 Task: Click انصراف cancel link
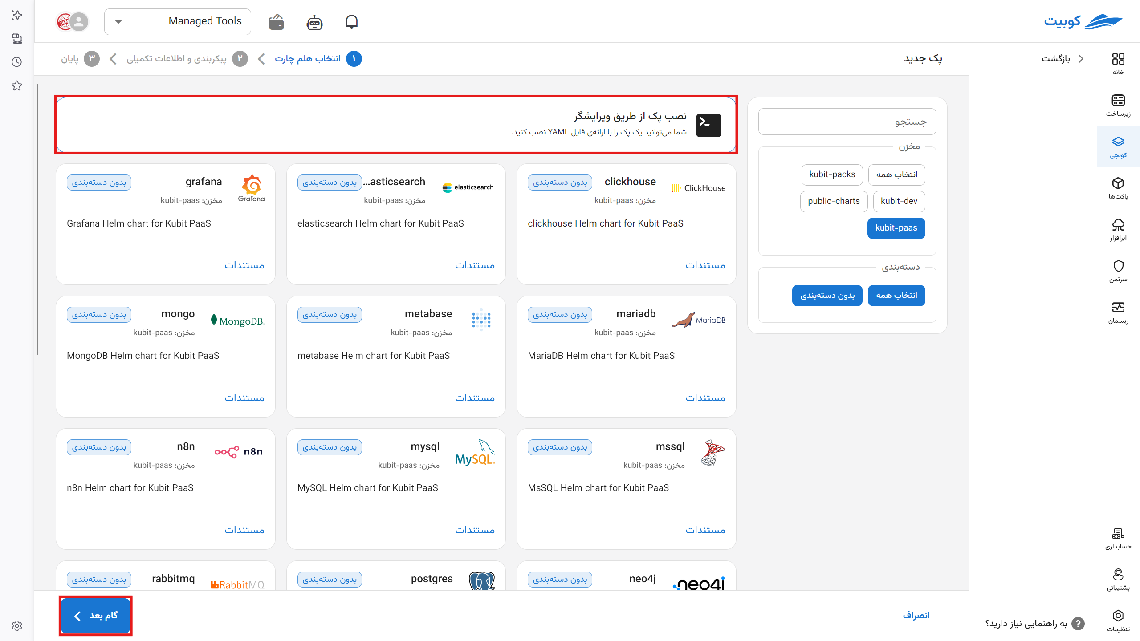pyautogui.click(x=916, y=615)
